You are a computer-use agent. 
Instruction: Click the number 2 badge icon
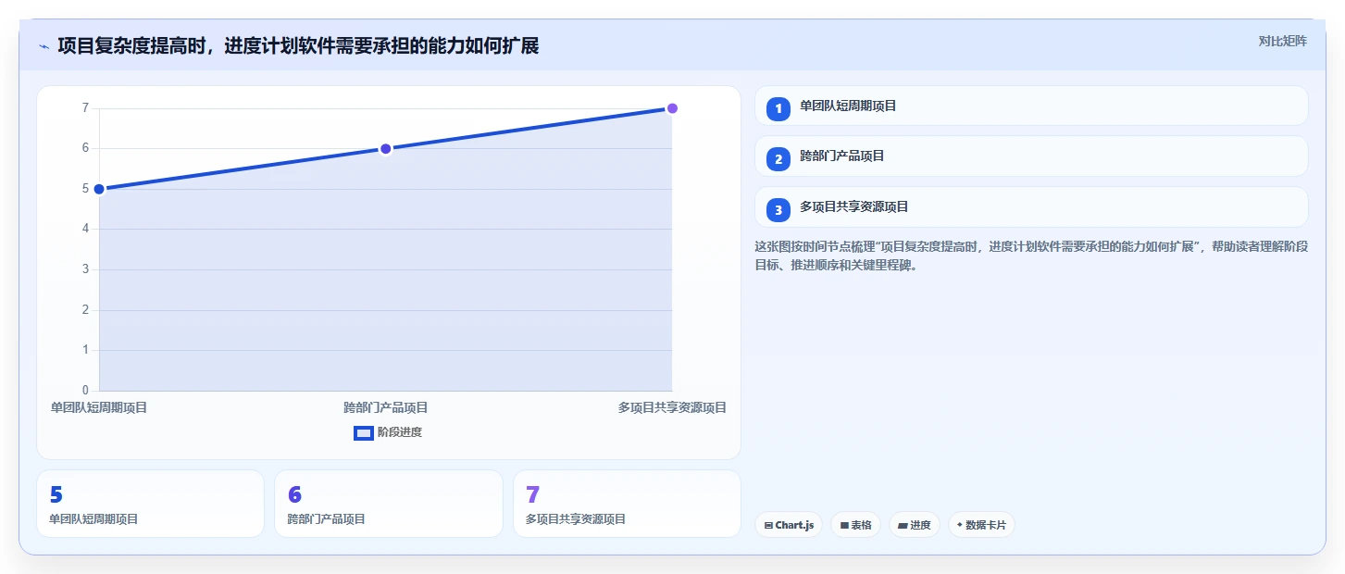coord(778,158)
